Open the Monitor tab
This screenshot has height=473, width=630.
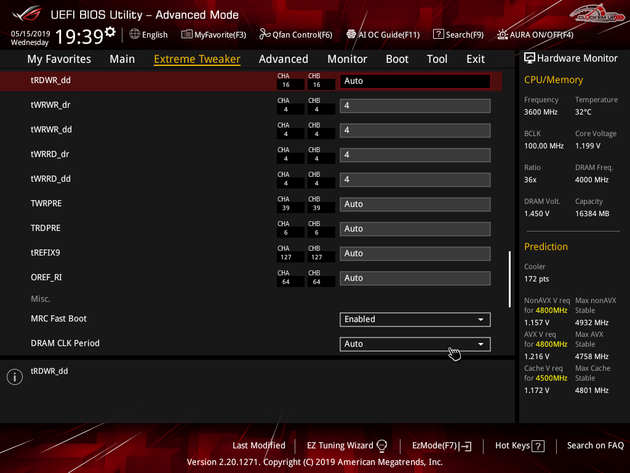point(347,59)
